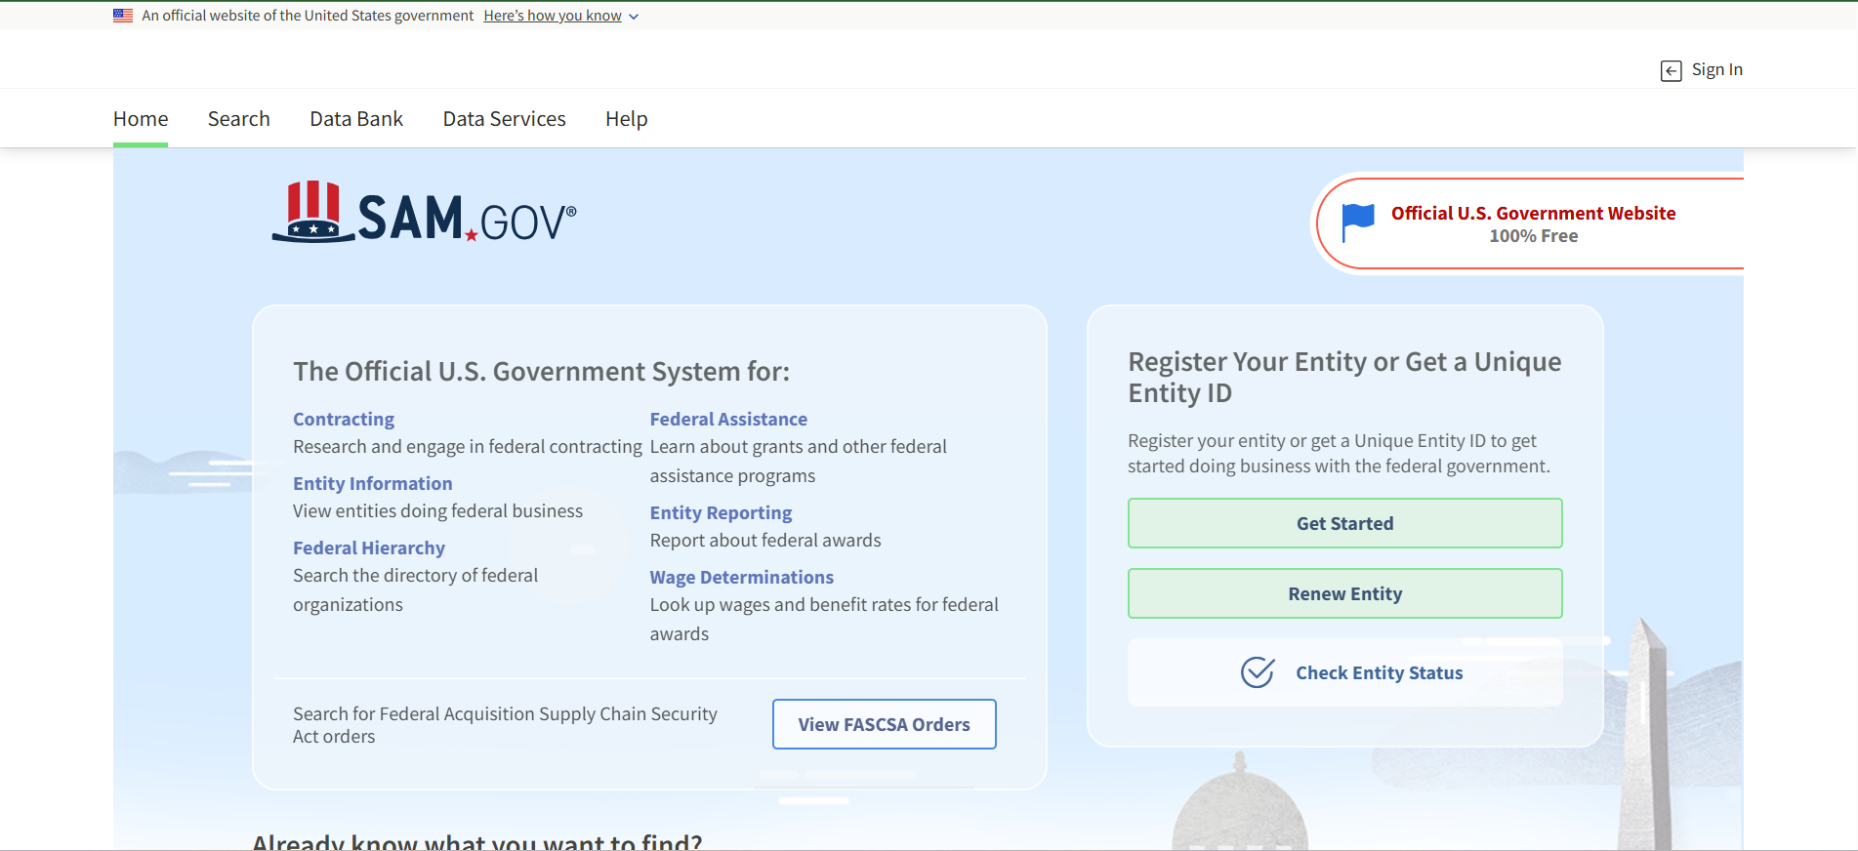Image resolution: width=1858 pixels, height=851 pixels.
Task: Open the Federal Assistance link
Action: click(728, 420)
